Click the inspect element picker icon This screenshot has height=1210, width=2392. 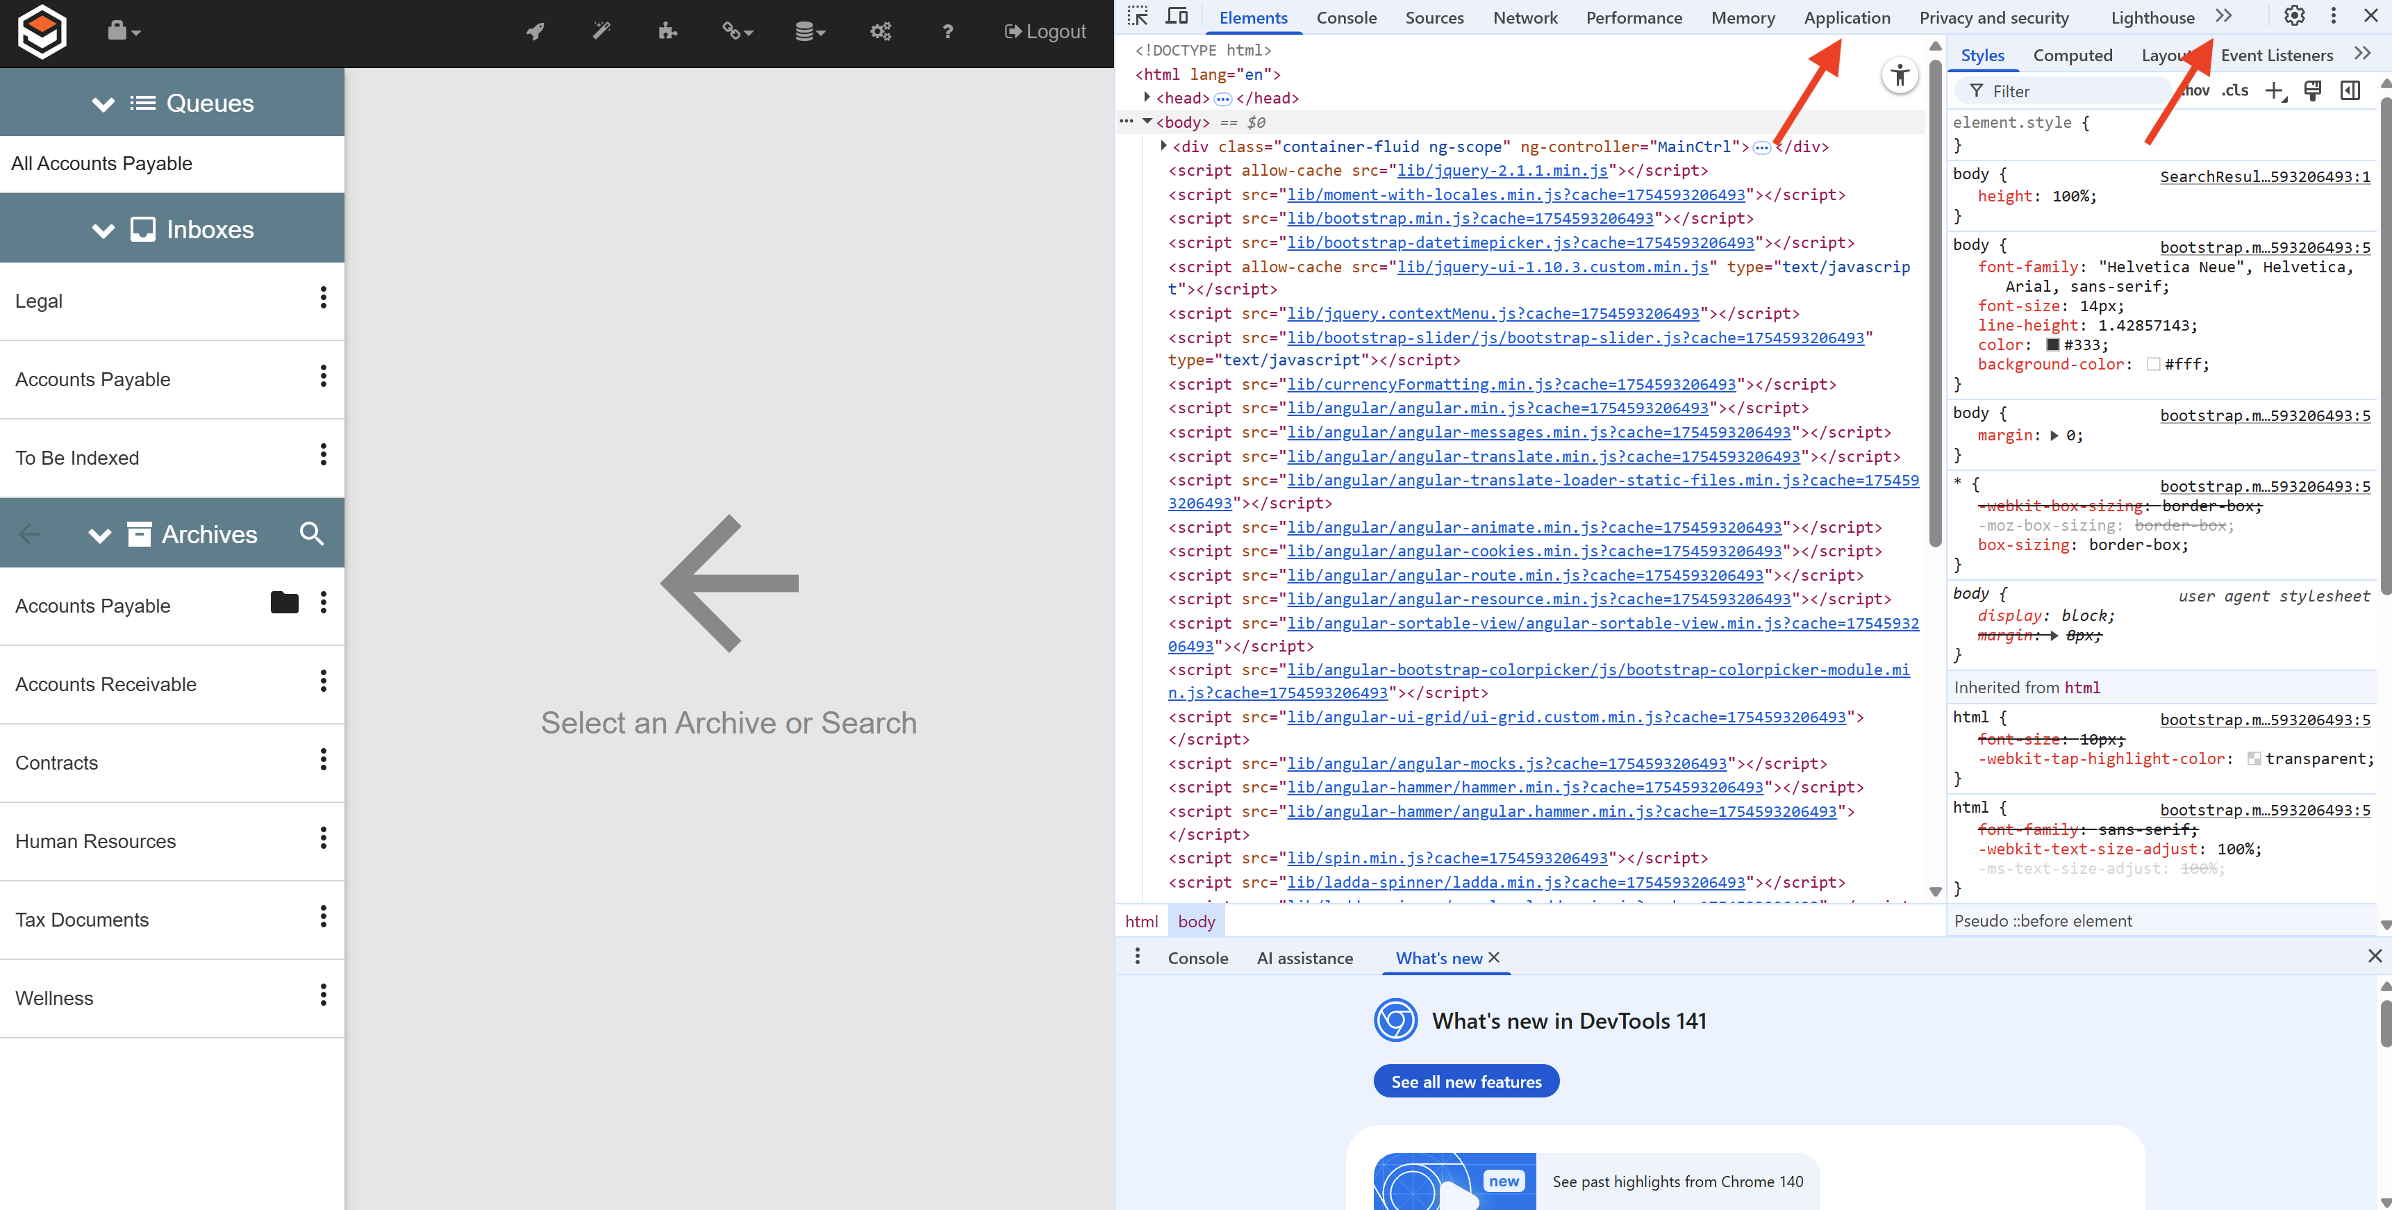[1138, 17]
